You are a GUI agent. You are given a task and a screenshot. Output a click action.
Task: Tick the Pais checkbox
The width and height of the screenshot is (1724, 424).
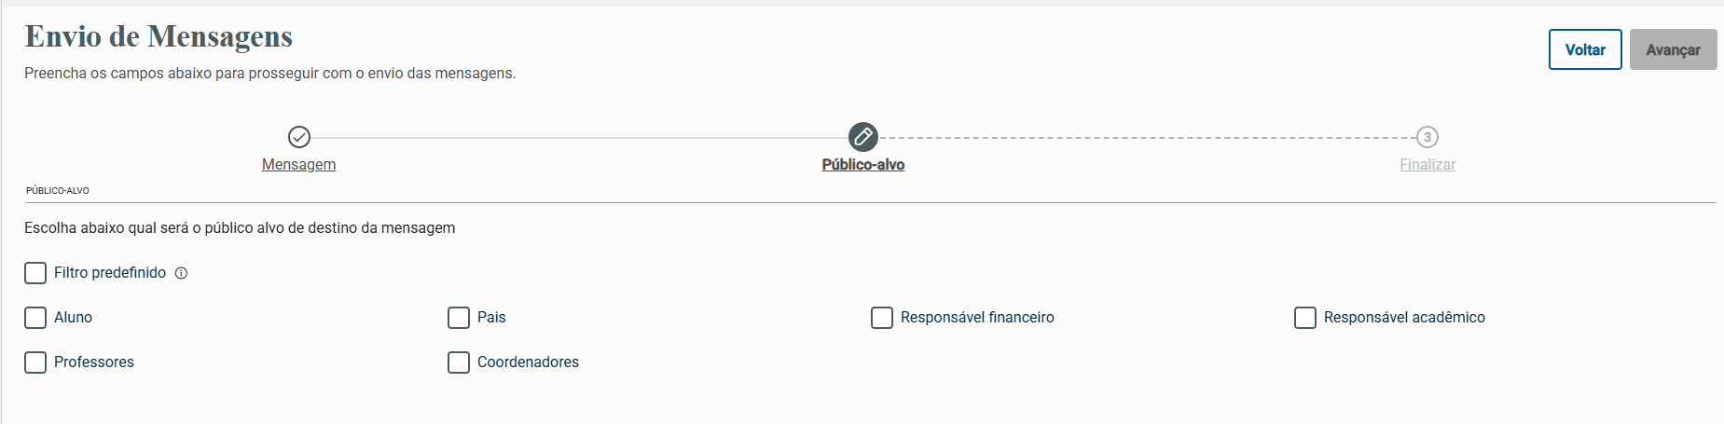[459, 318]
